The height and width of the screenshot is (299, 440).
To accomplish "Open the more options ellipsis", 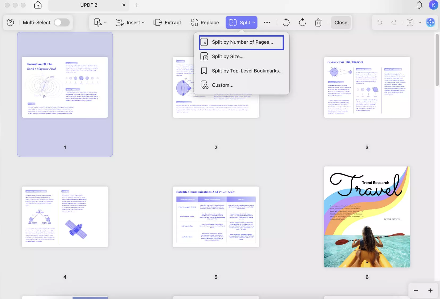I will (267, 23).
